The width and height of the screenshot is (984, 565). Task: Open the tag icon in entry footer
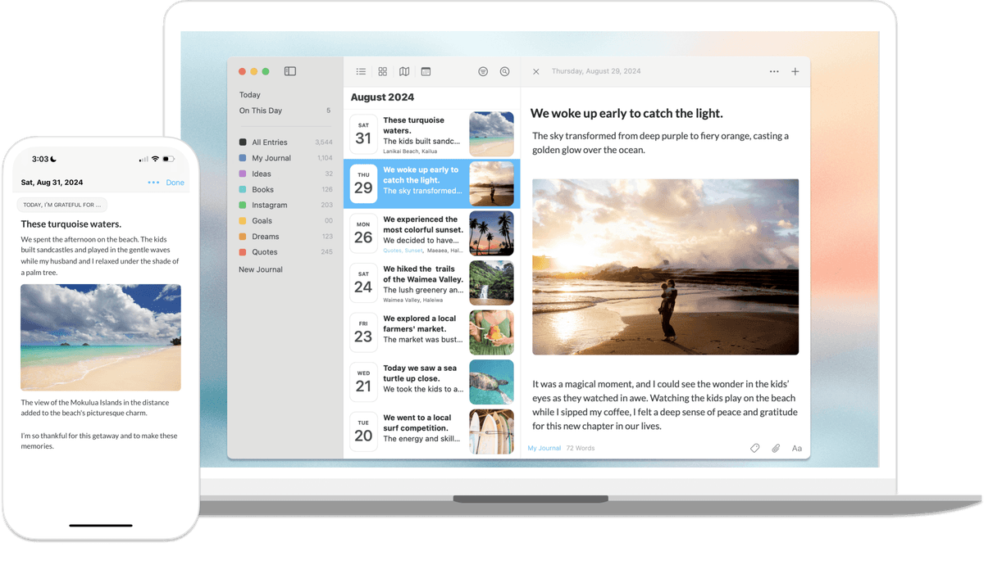(754, 448)
